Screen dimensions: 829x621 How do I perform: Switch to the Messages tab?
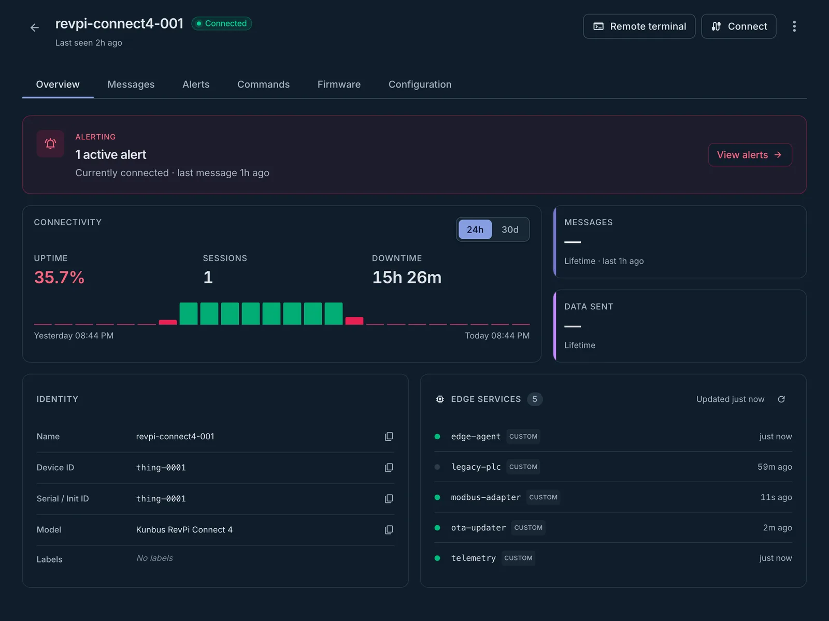point(131,84)
